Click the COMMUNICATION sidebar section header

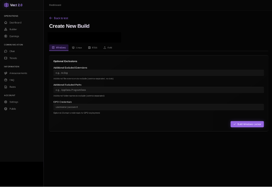[x=13, y=45]
